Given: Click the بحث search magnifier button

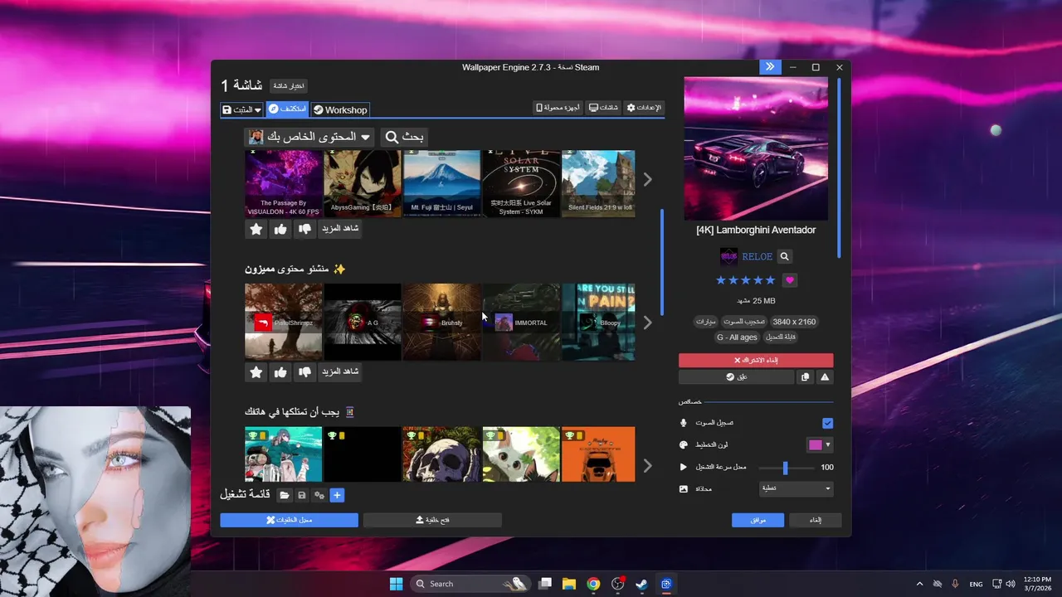Looking at the screenshot, I should click(x=404, y=137).
